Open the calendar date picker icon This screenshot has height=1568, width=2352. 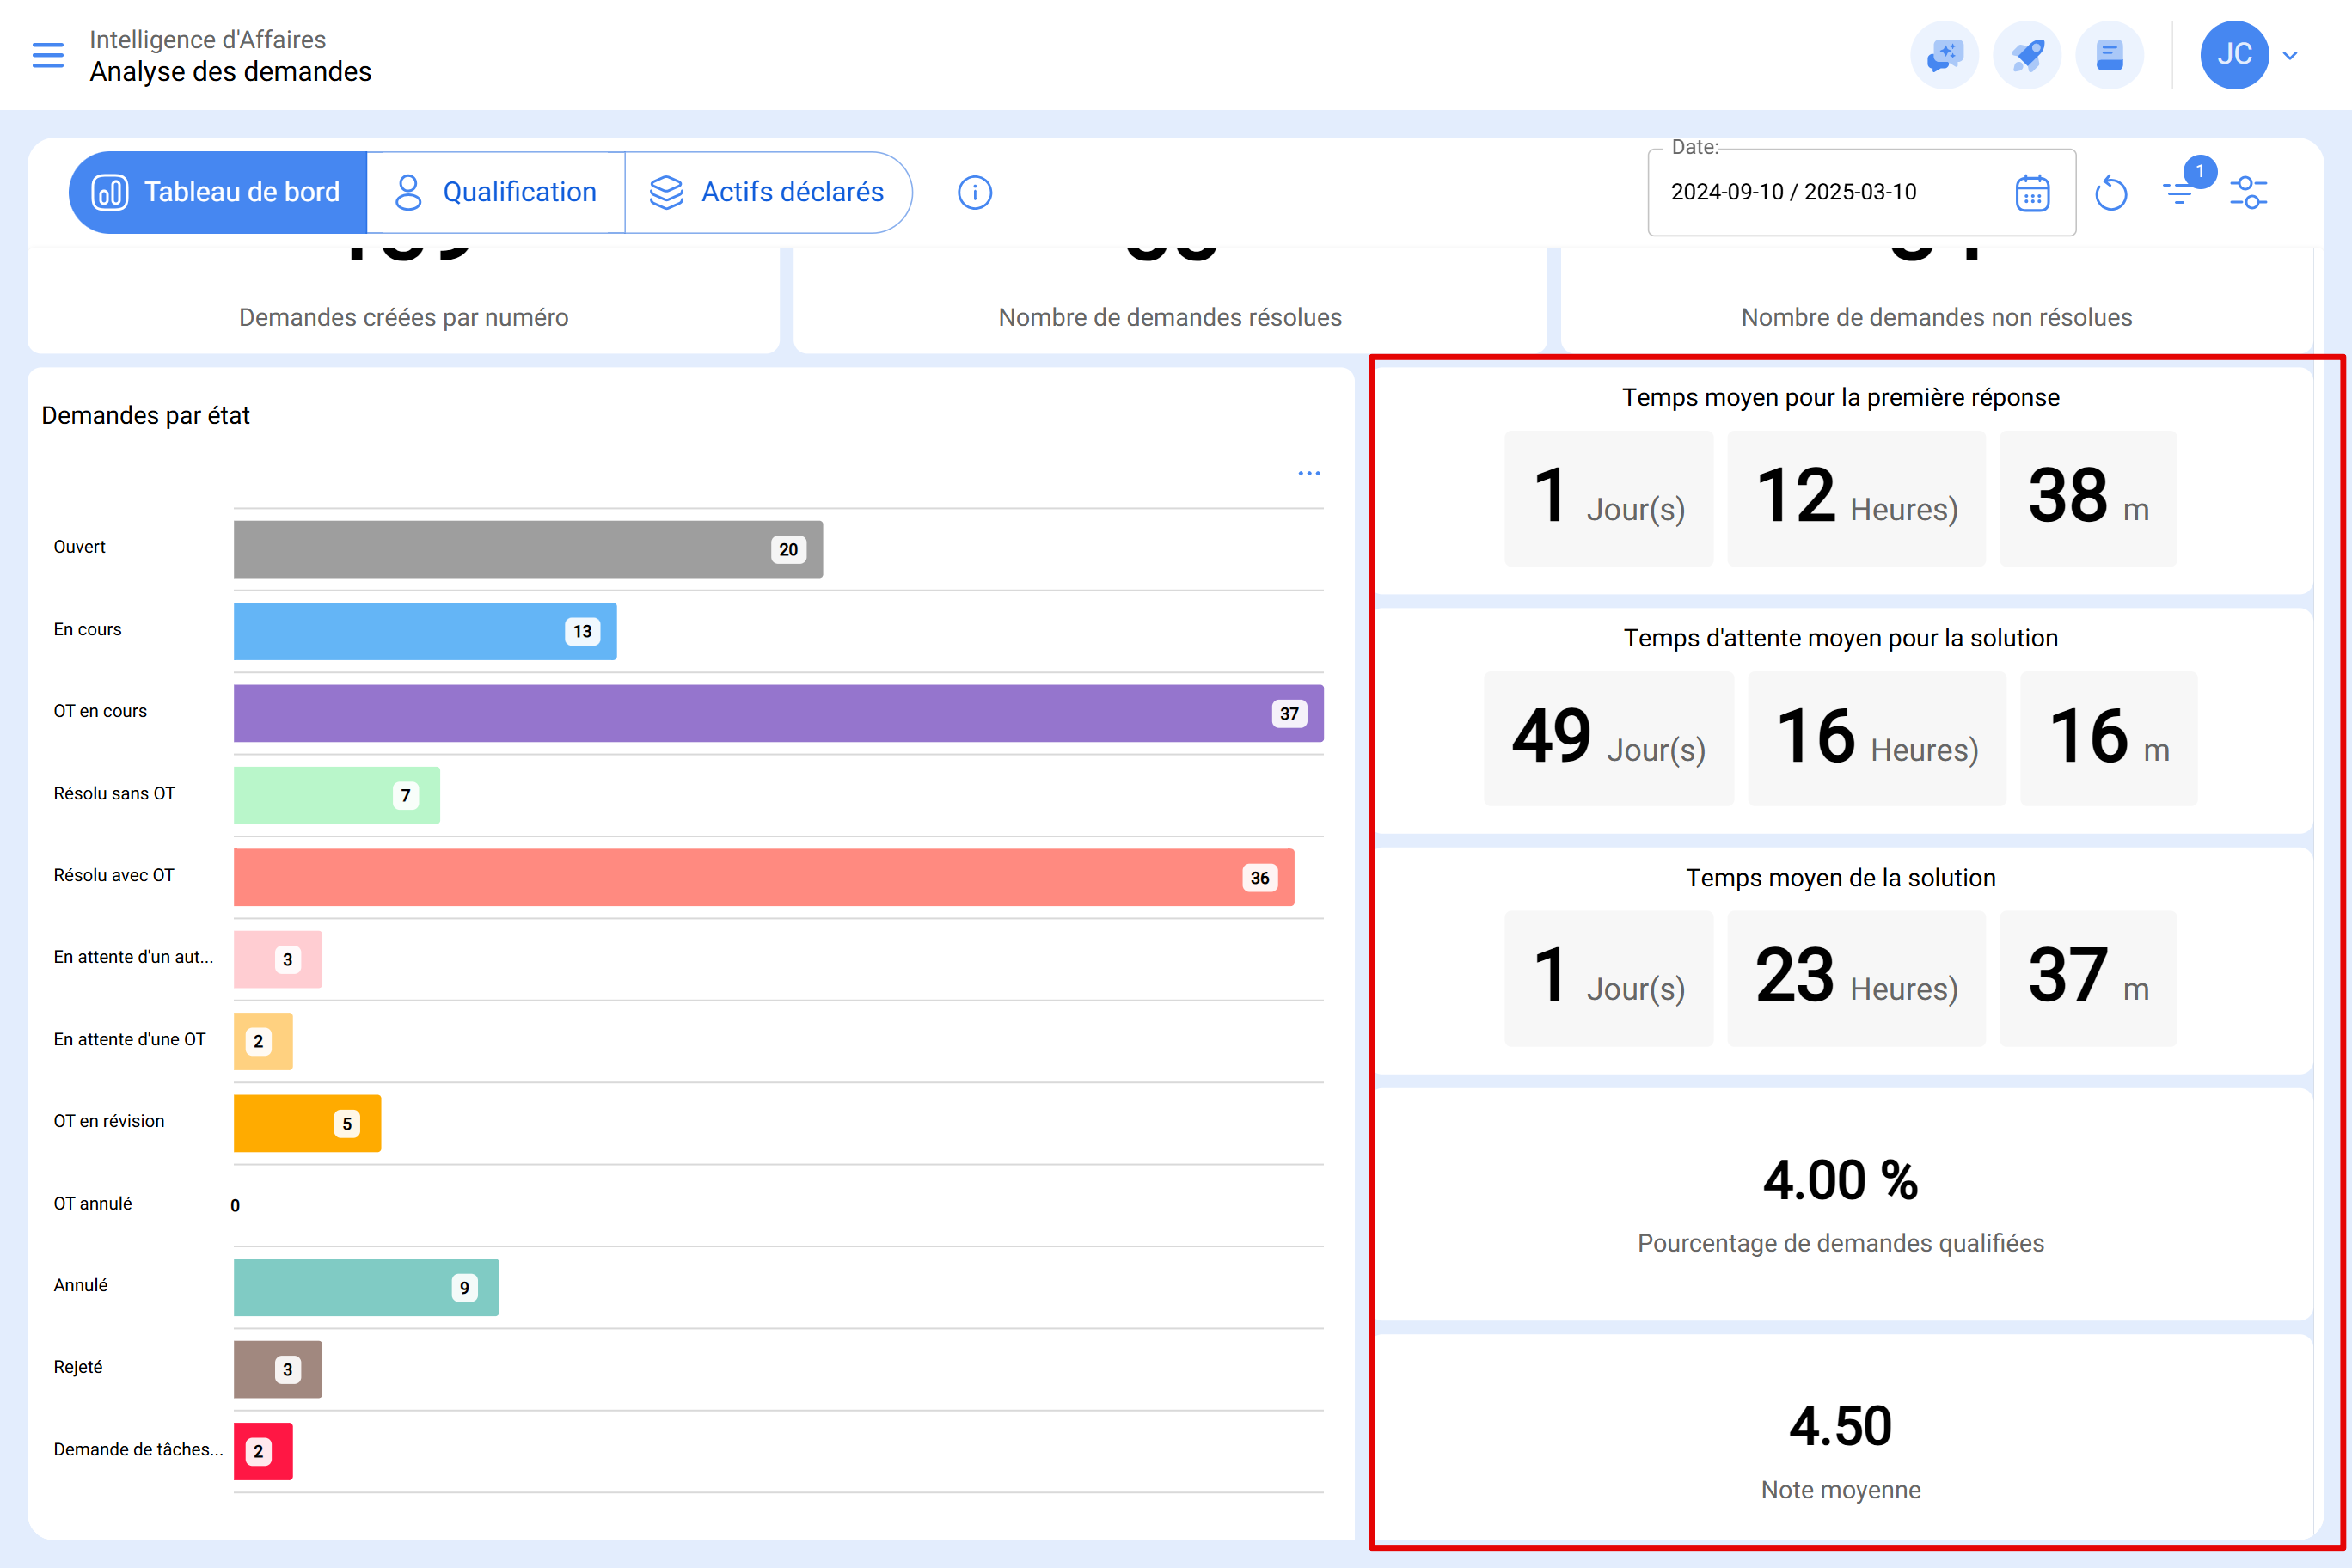click(2032, 193)
